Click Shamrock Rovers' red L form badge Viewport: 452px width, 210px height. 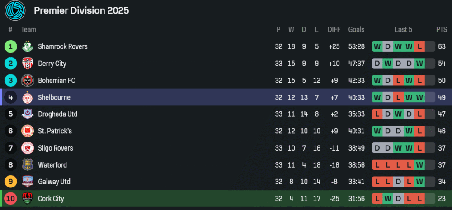pyautogui.click(x=420, y=46)
